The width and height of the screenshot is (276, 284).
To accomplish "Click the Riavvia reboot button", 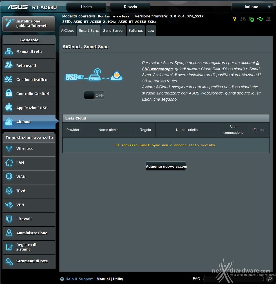I will click(x=130, y=7).
